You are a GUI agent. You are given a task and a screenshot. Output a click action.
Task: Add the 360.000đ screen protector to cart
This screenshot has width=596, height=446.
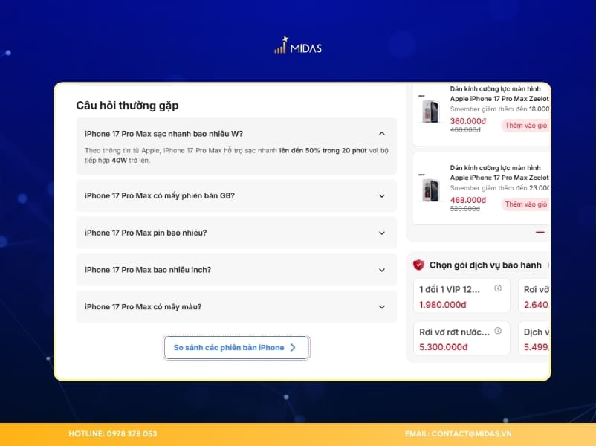pos(525,126)
